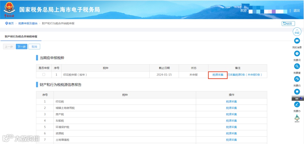Select 印花税申报（按年） tax type cell

tap(106, 75)
